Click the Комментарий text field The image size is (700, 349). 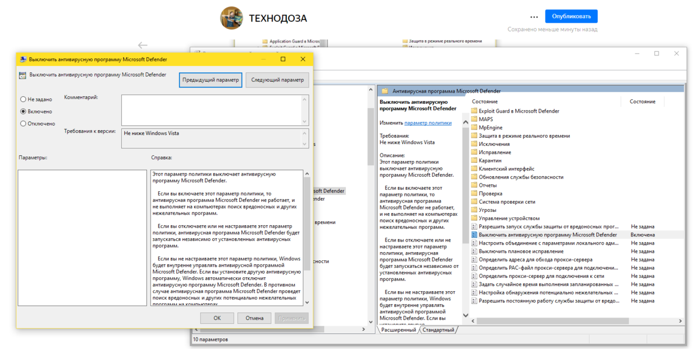click(x=211, y=110)
